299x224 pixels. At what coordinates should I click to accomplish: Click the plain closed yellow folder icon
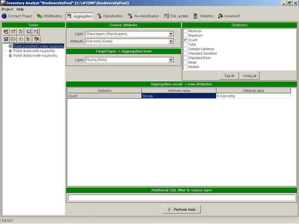pos(21,39)
